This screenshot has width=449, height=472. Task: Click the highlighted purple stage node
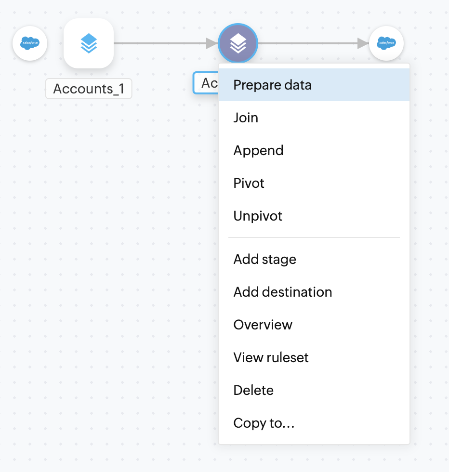click(x=238, y=44)
